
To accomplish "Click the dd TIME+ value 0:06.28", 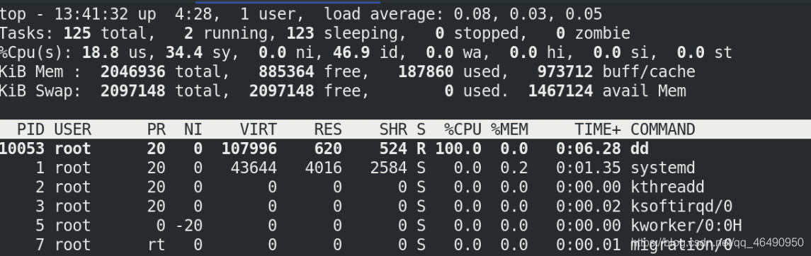I will coord(589,149).
